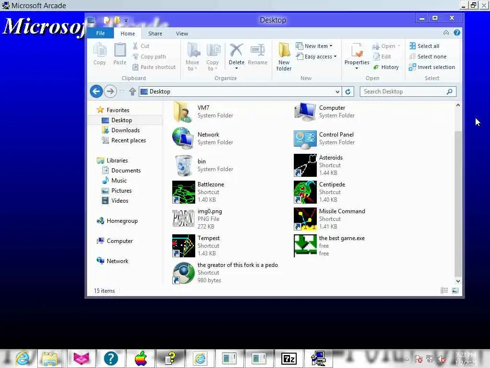Viewport: 490px width, 368px height.
Task: Select the Tempest shortcut icon
Action: pyautogui.click(x=183, y=246)
